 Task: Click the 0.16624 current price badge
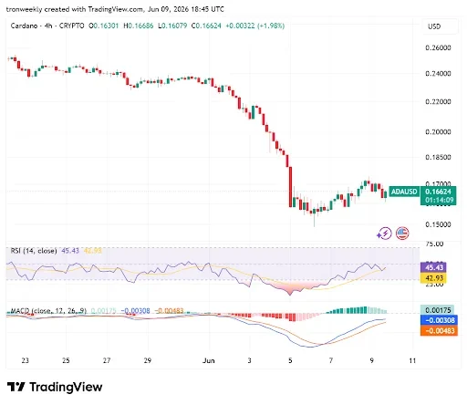(438, 192)
